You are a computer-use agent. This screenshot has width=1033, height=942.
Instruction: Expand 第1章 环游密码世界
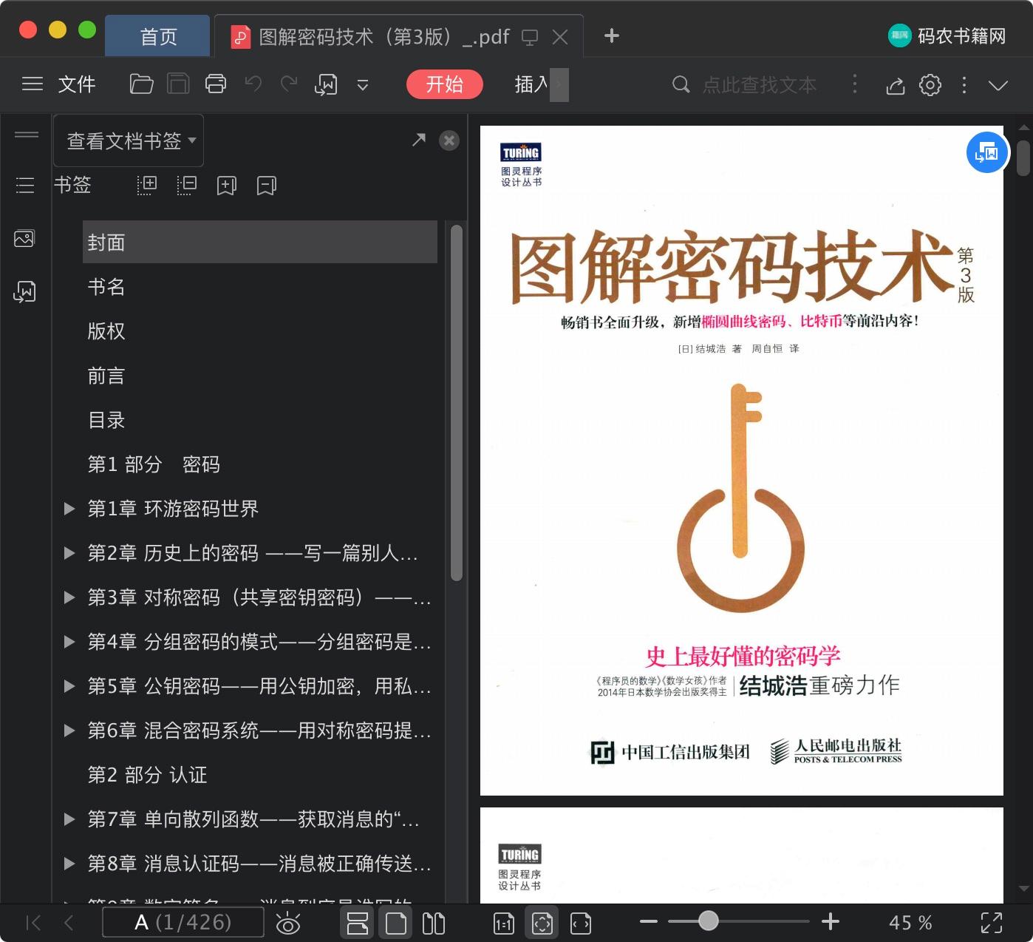click(x=69, y=508)
